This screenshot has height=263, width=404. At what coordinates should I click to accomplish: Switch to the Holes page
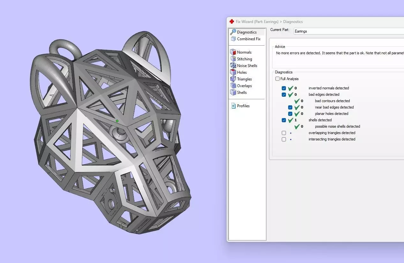242,72
